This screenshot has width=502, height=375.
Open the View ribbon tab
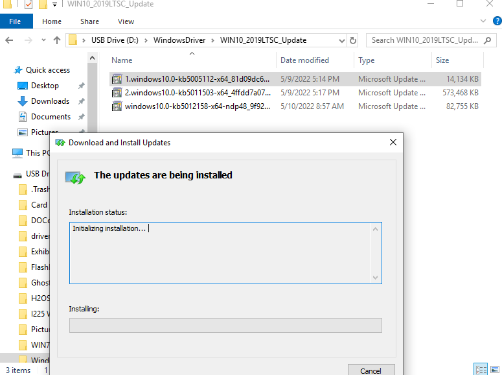(126, 21)
